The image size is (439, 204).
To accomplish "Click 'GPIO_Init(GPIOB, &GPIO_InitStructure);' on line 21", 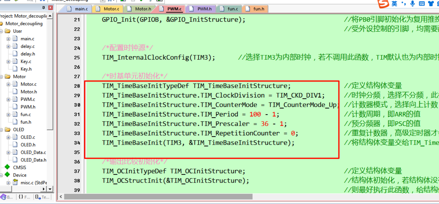I will pyautogui.click(x=173, y=20).
